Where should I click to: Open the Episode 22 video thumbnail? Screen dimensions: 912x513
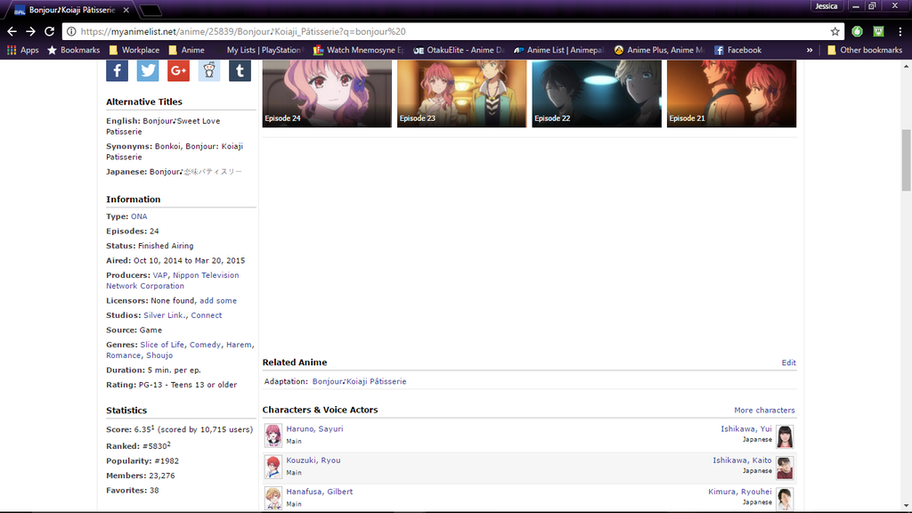[x=597, y=94]
